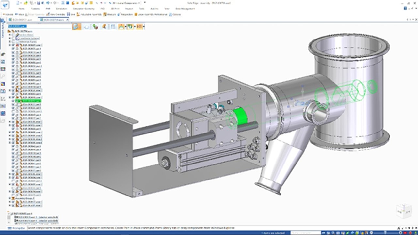Uncheck the green highlighted part's checkbox

[13, 101]
